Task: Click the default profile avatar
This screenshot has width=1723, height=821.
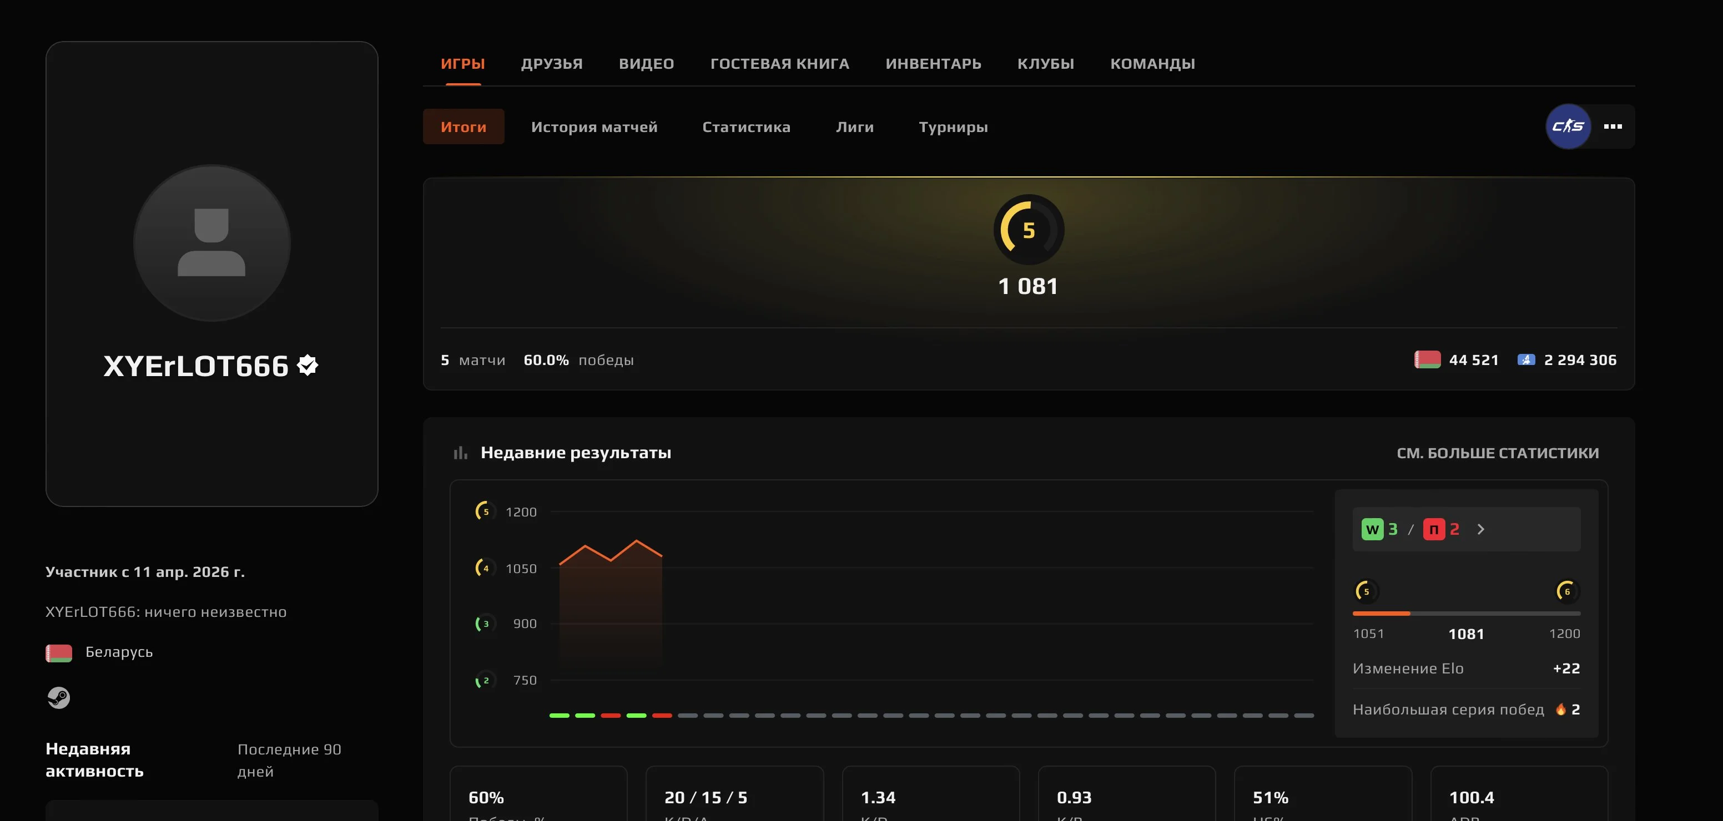Action: [211, 242]
